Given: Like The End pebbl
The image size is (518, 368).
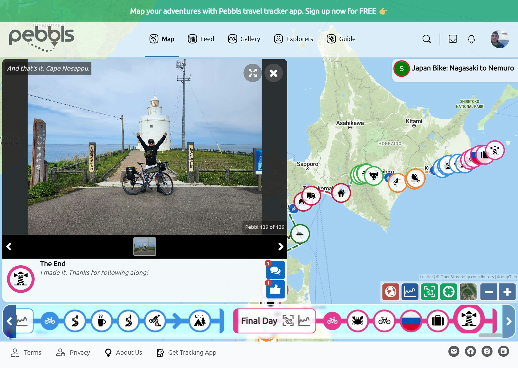Looking at the screenshot, I should [x=275, y=289].
